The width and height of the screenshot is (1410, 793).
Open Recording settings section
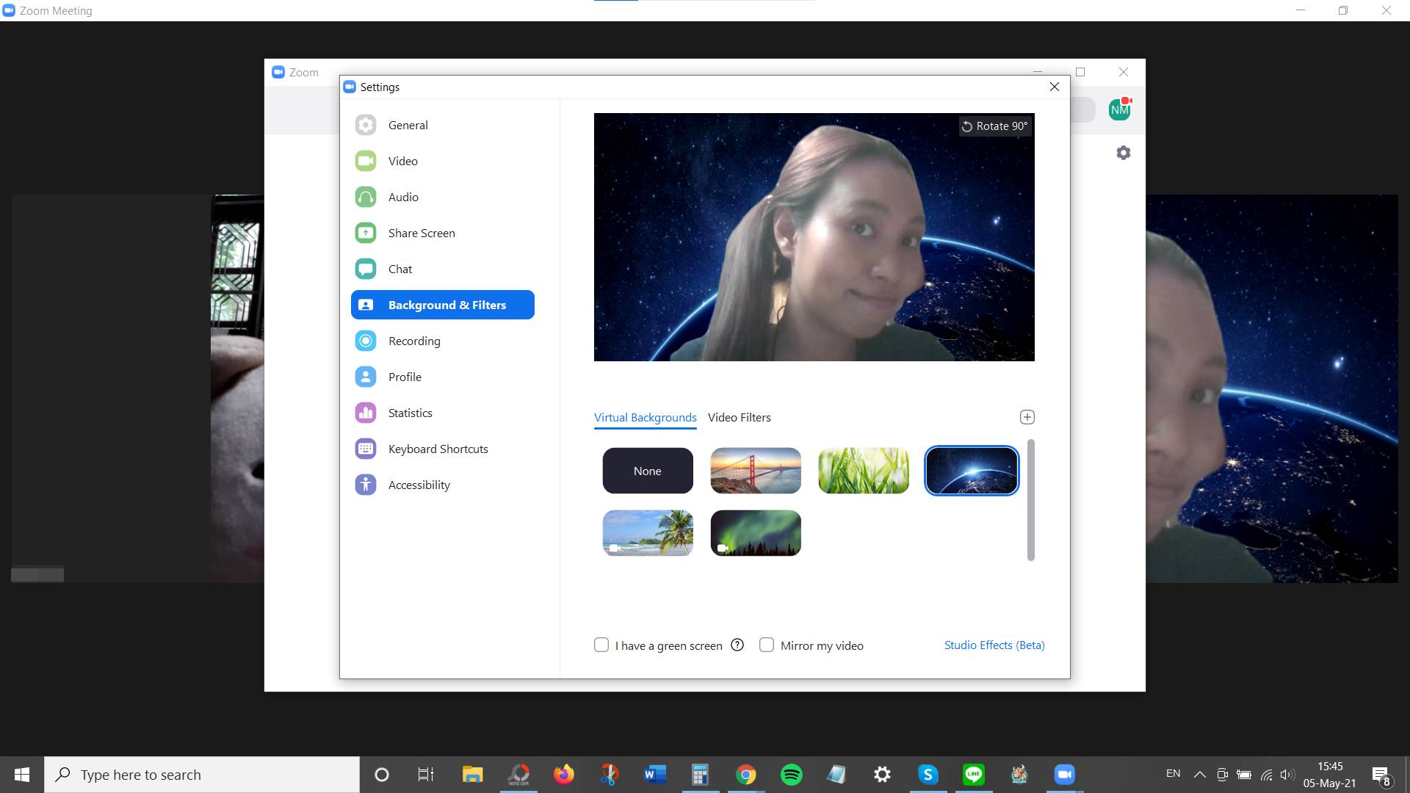click(413, 341)
